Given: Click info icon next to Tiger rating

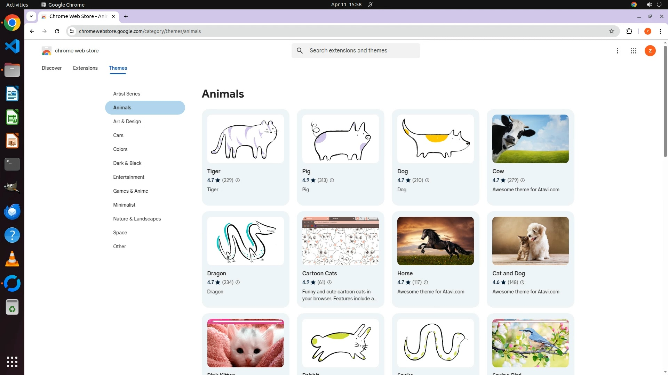Looking at the screenshot, I should point(238,180).
